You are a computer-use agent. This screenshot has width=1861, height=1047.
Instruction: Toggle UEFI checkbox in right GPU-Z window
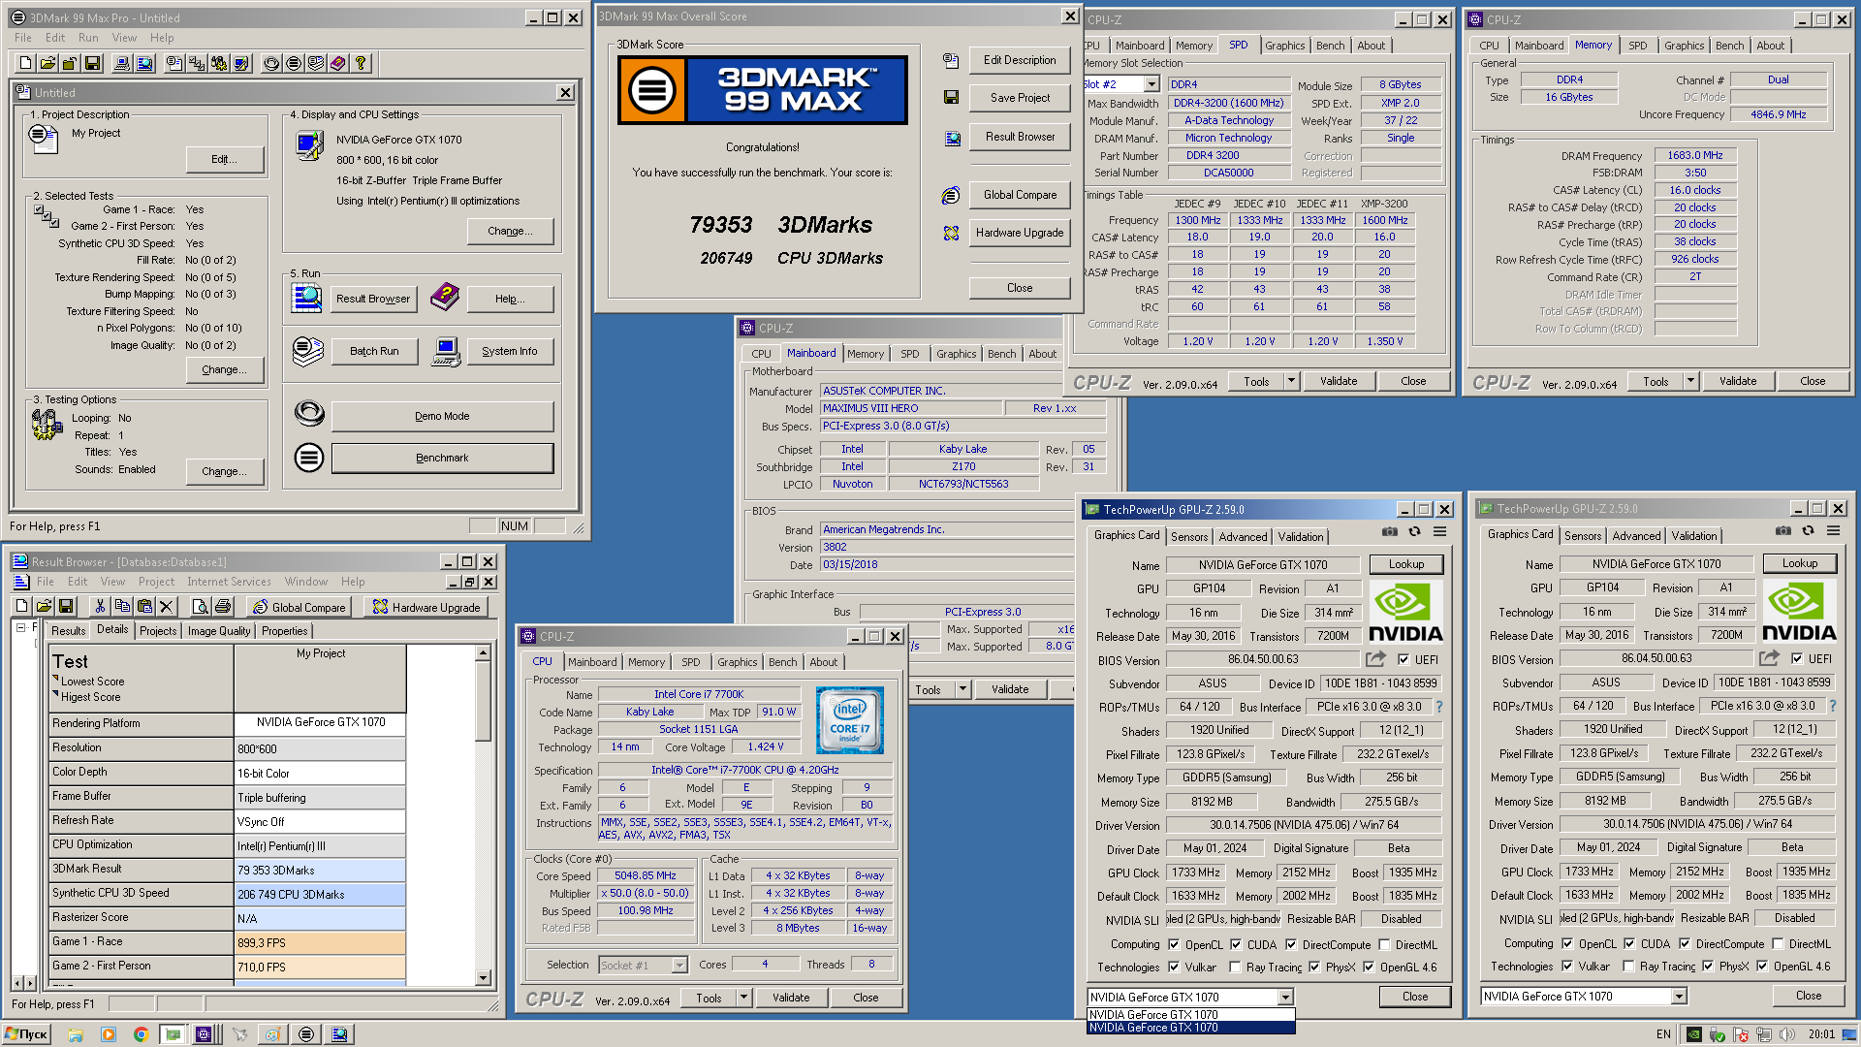1797,659
